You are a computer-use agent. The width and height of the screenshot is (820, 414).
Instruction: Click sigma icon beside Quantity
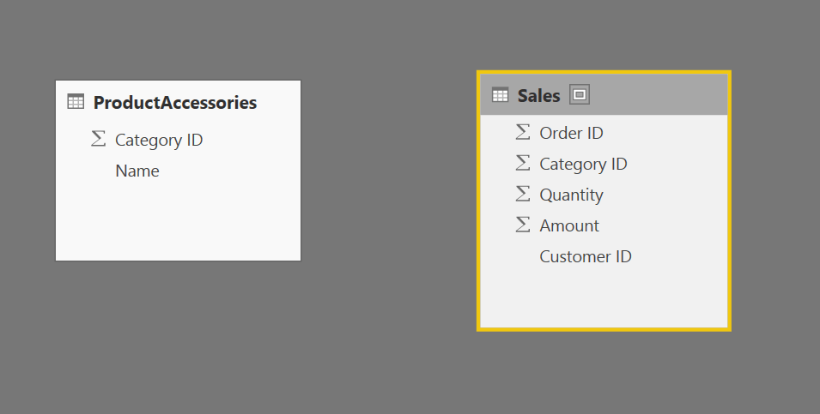coord(522,194)
